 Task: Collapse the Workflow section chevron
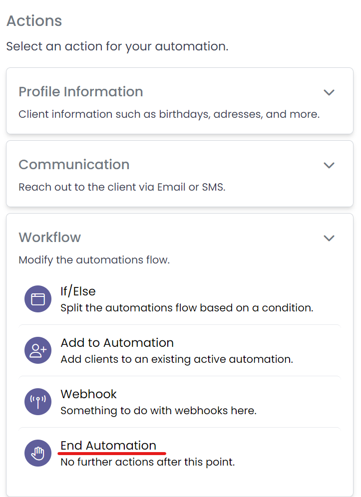tap(329, 238)
